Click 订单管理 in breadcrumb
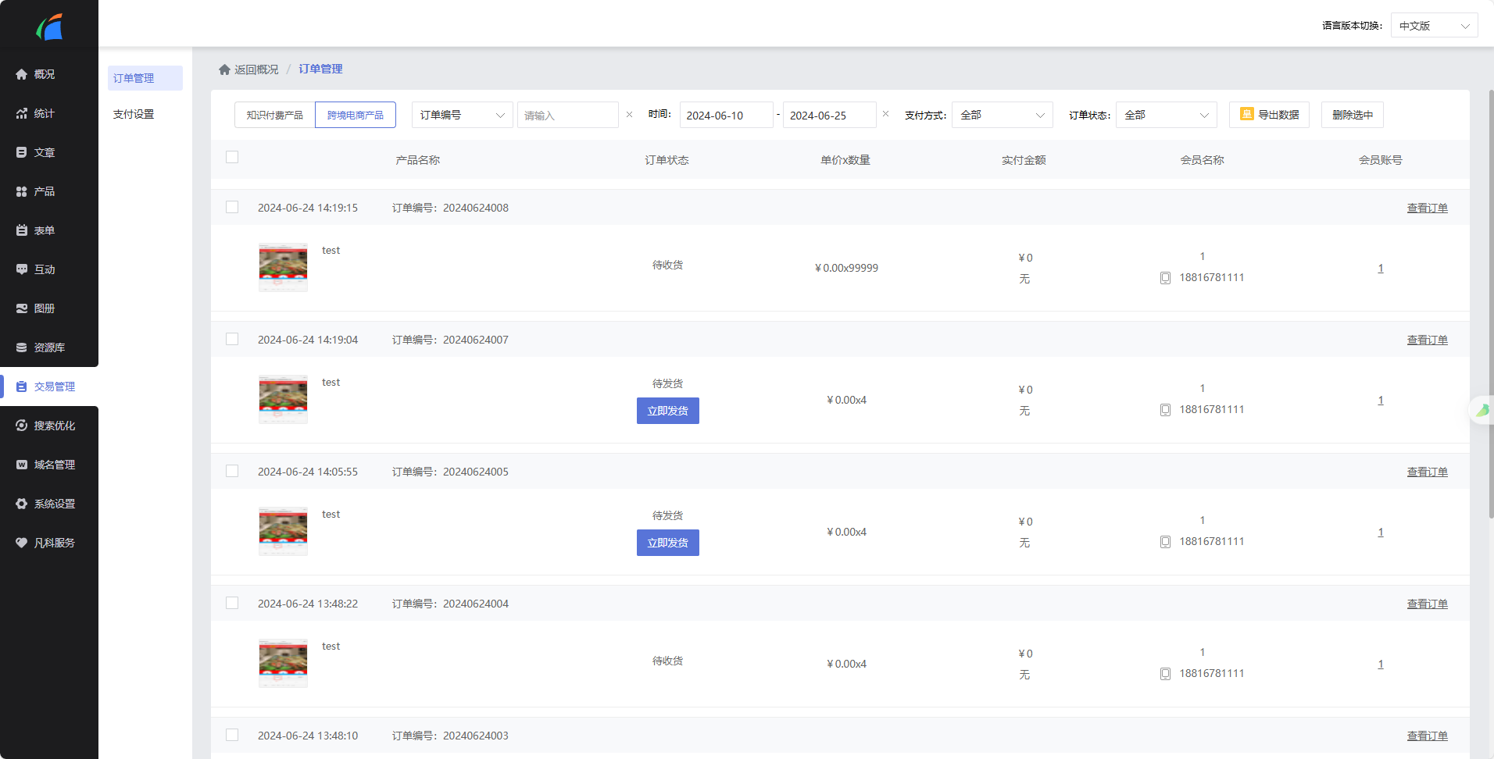Viewport: 1494px width, 759px height. tap(320, 69)
